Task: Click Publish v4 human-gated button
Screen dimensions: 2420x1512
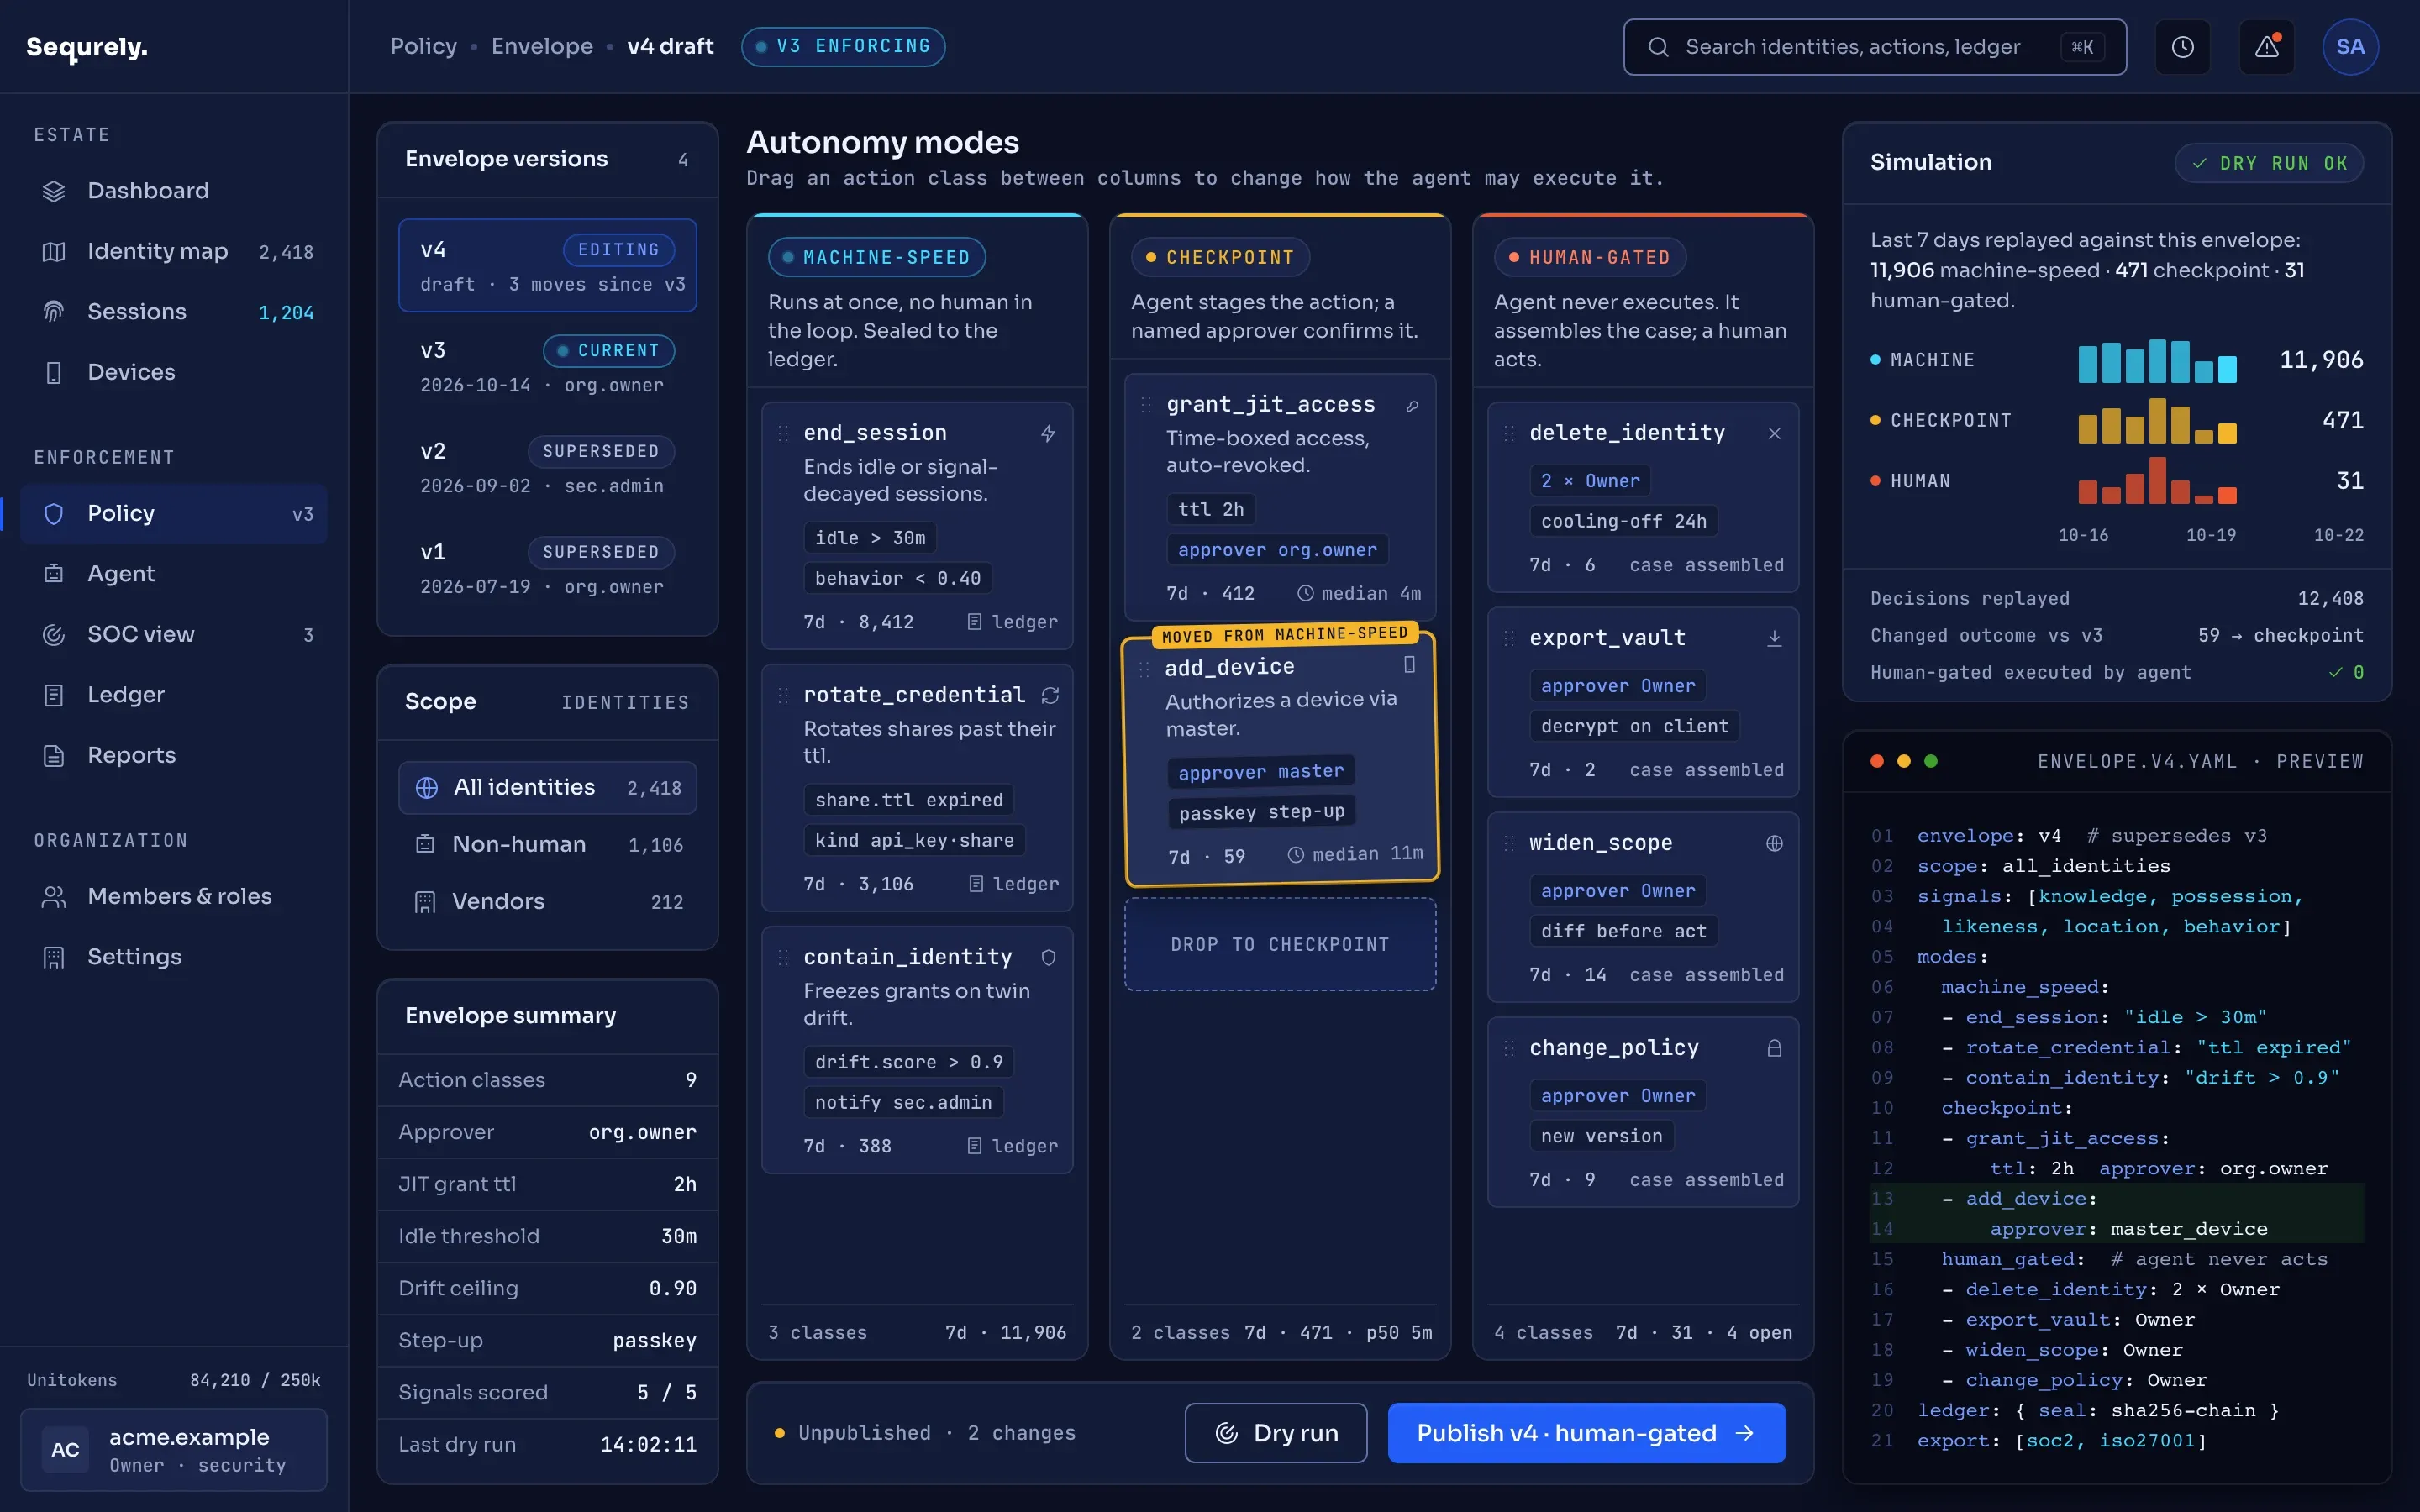Action: pos(1586,1433)
